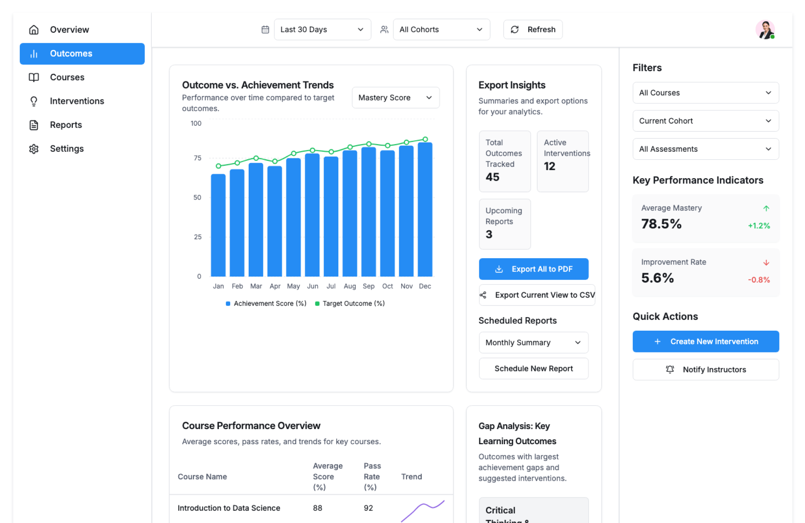Open the All Assessments filter dropdown

tap(705, 149)
